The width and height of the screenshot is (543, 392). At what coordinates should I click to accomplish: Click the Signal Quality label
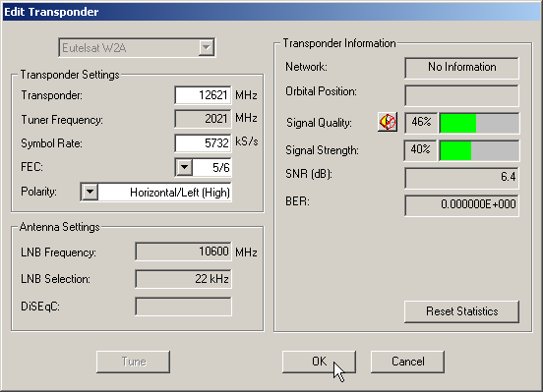click(319, 123)
